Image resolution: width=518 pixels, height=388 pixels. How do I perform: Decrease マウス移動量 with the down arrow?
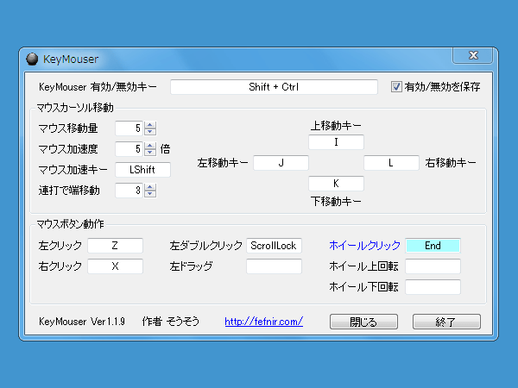[x=150, y=132]
